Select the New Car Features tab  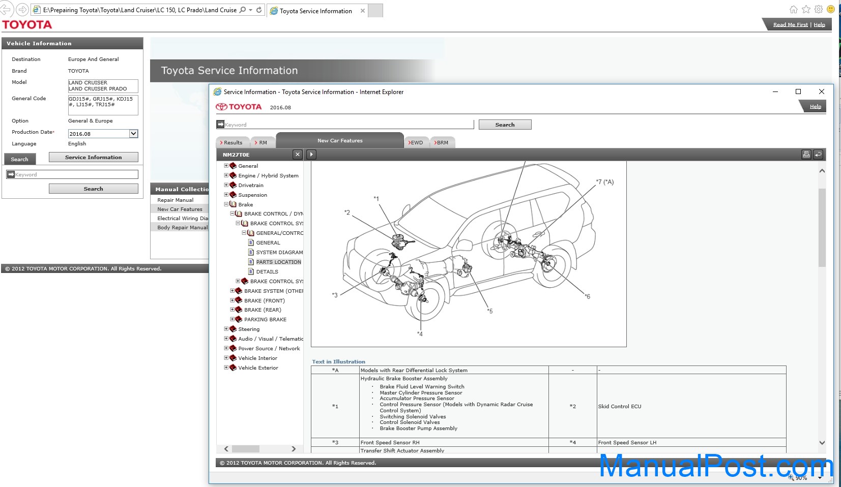point(340,140)
